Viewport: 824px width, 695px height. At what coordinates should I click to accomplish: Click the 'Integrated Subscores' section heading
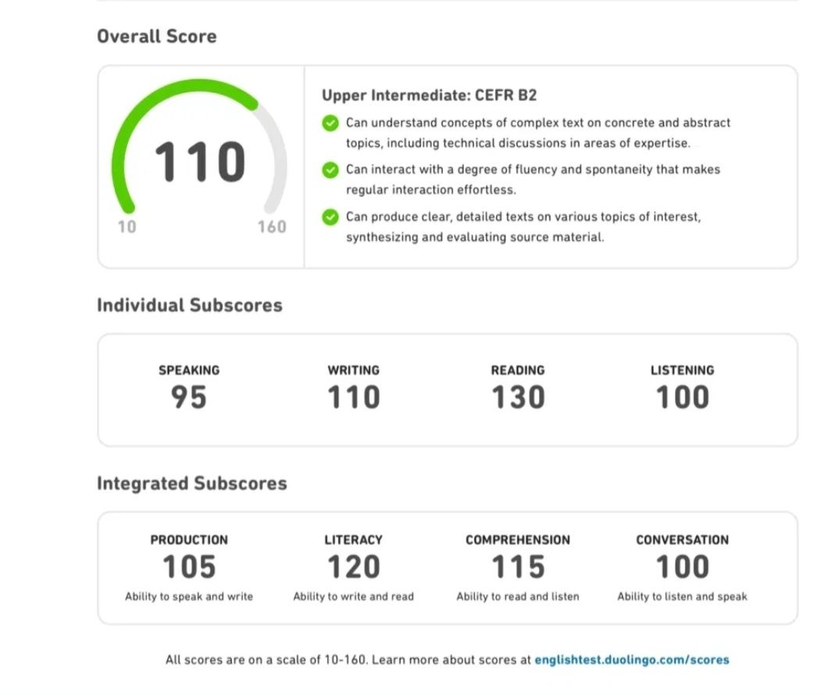[192, 483]
